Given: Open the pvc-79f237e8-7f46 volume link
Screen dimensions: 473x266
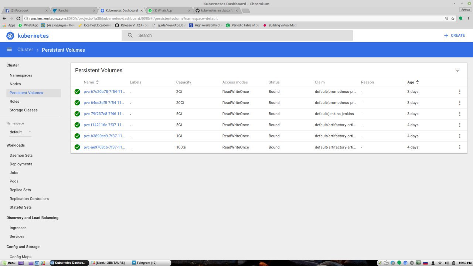Looking at the screenshot, I should (x=104, y=114).
